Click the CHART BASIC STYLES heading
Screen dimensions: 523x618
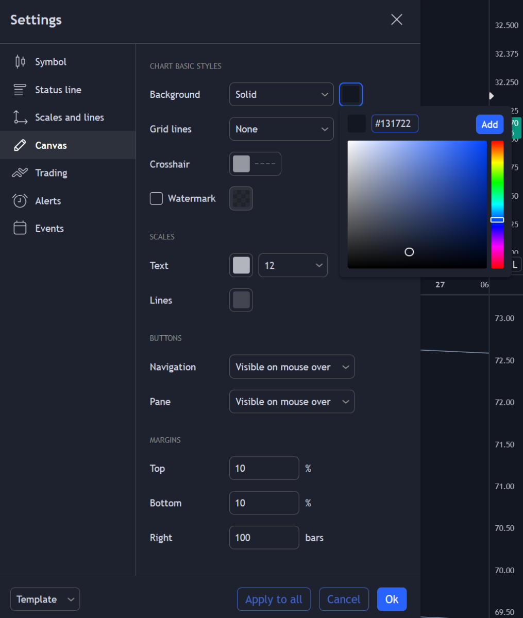pyautogui.click(x=185, y=66)
